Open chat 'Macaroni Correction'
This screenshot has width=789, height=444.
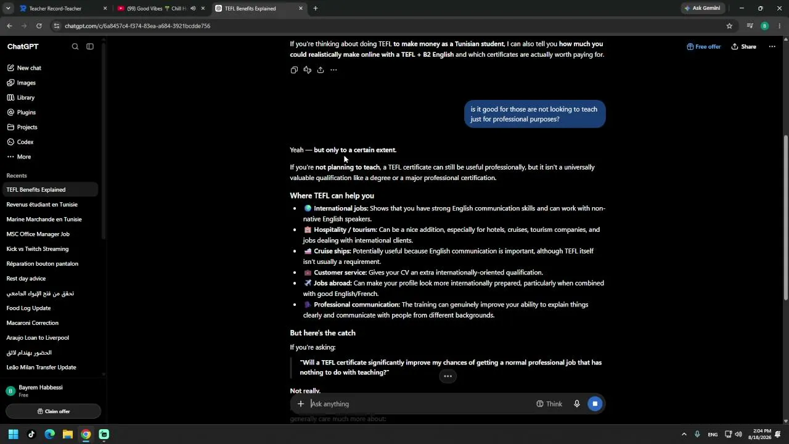click(49, 323)
